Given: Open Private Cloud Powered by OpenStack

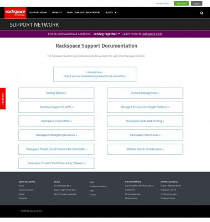Looking at the screenshot, I should coord(57,149).
